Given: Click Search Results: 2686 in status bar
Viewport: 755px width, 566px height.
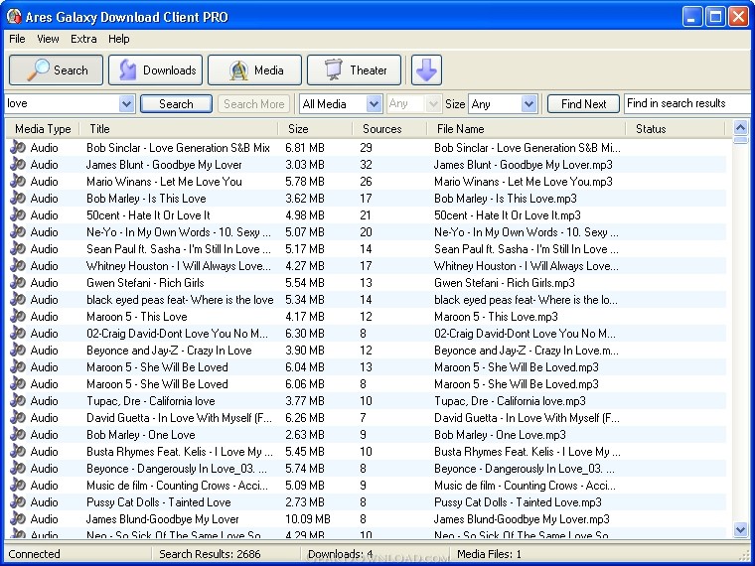Looking at the screenshot, I should pyautogui.click(x=210, y=554).
